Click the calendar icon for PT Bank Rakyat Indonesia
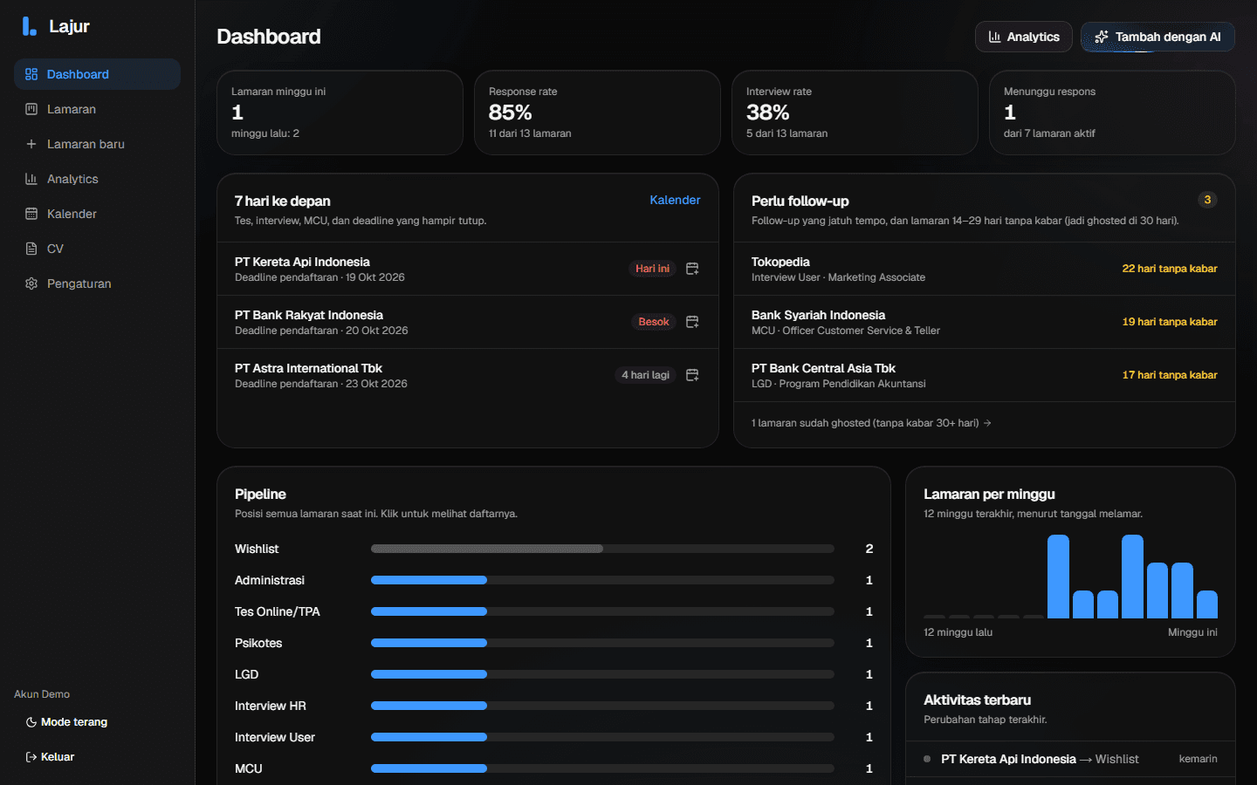 [692, 322]
